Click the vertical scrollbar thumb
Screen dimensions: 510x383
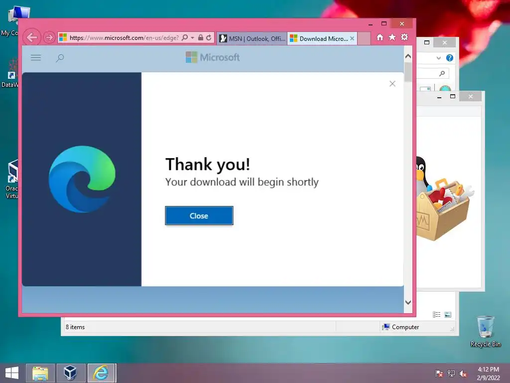click(x=408, y=72)
